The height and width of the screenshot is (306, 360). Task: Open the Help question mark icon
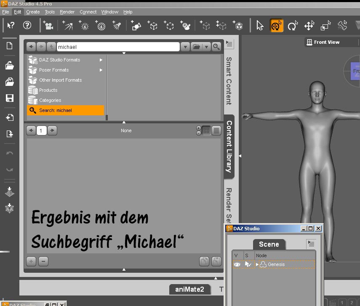27,25
